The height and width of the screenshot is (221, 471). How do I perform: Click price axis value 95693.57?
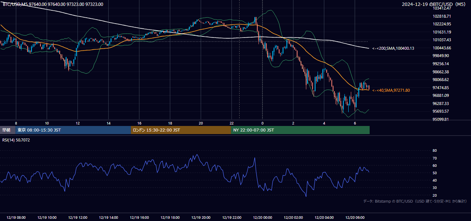pos(441,111)
